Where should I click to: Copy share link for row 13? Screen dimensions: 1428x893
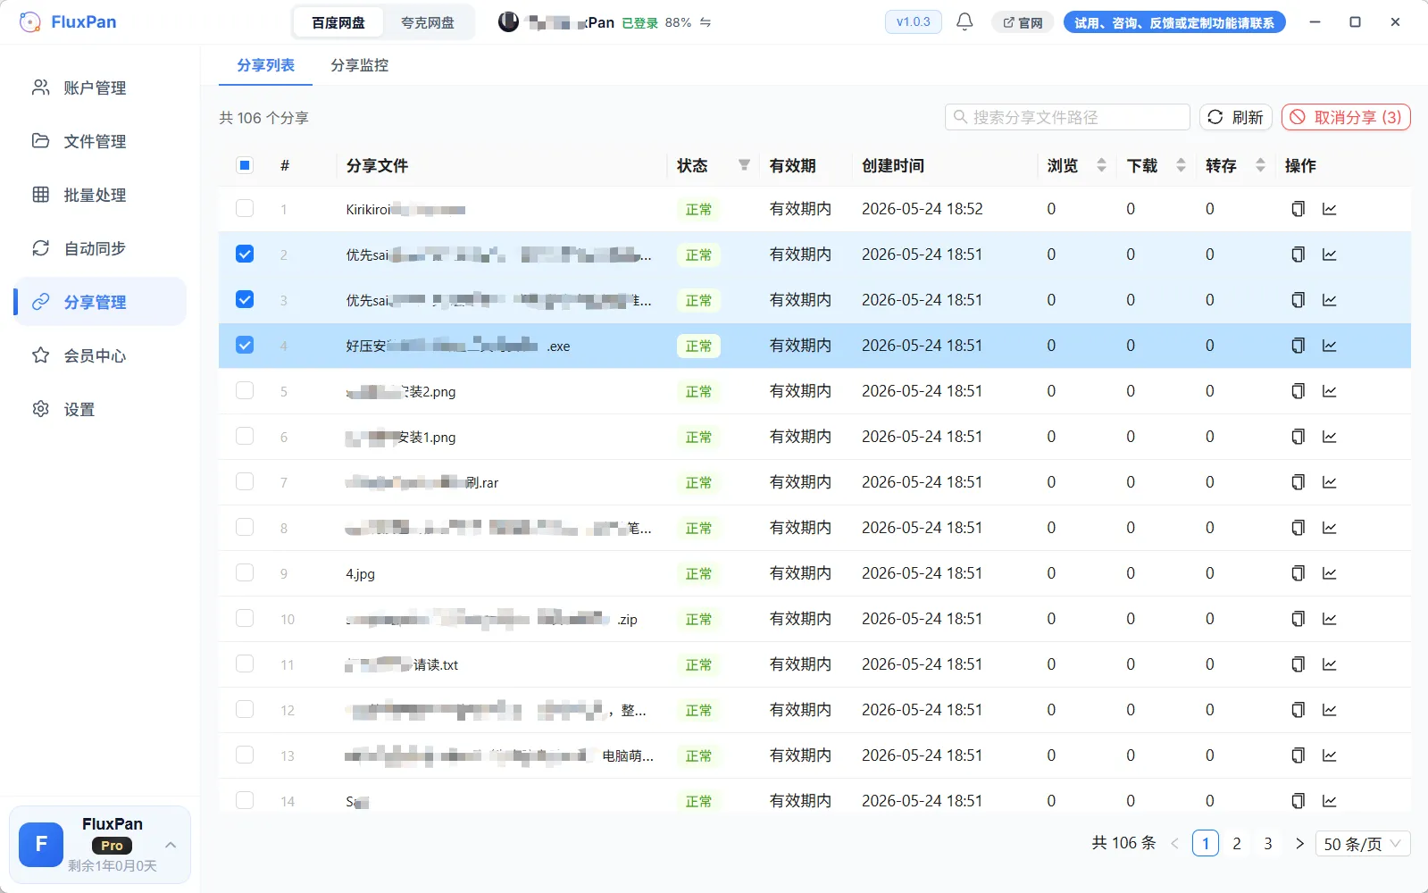[1298, 755]
